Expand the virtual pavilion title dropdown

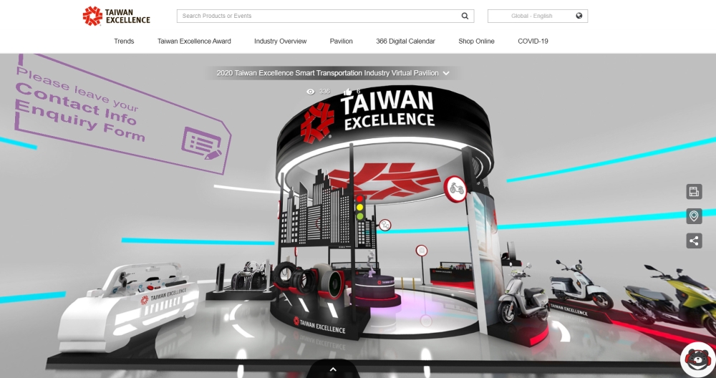point(446,73)
